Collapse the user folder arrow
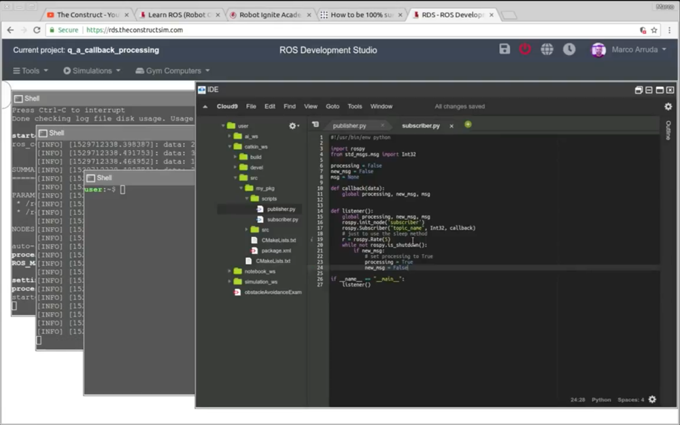This screenshot has width=680, height=425. pyautogui.click(x=223, y=126)
